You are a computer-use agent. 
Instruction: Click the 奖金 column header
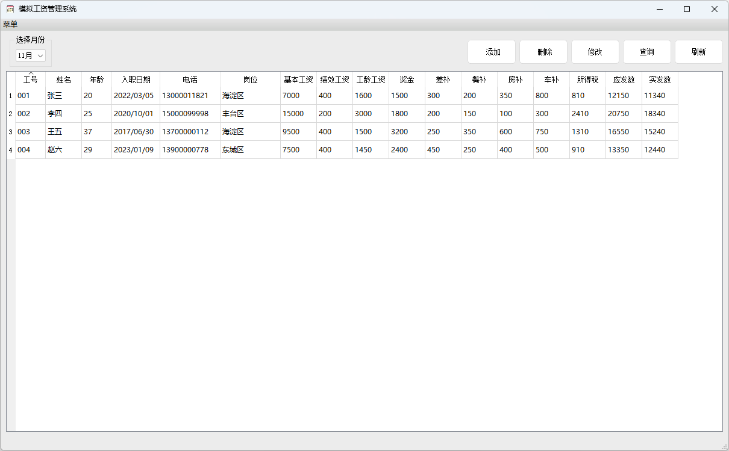(x=407, y=79)
